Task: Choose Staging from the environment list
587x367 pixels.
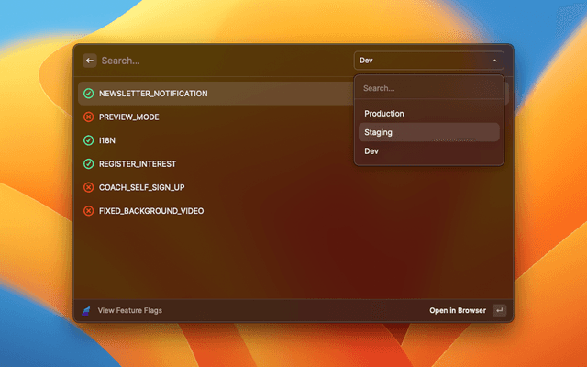Action: click(x=379, y=132)
